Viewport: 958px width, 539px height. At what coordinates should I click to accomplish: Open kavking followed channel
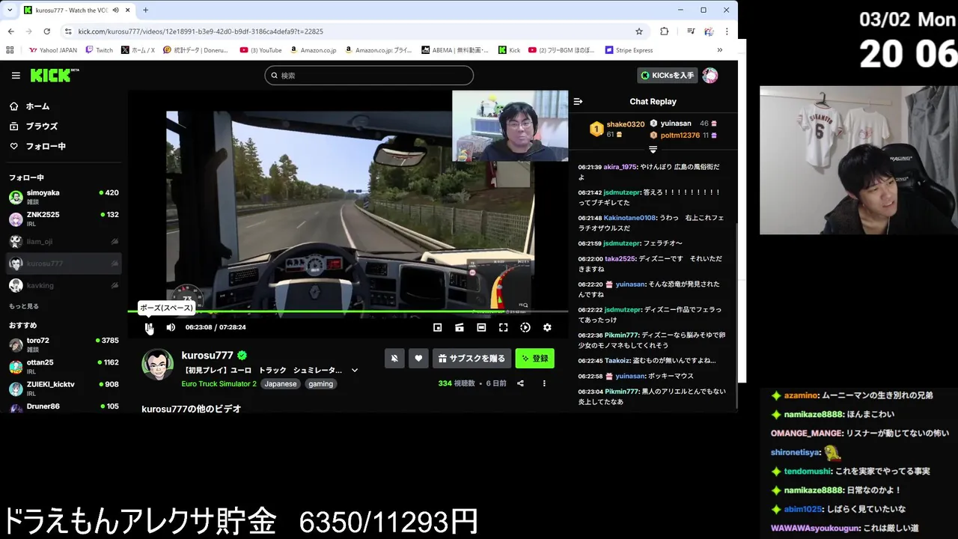coord(64,285)
